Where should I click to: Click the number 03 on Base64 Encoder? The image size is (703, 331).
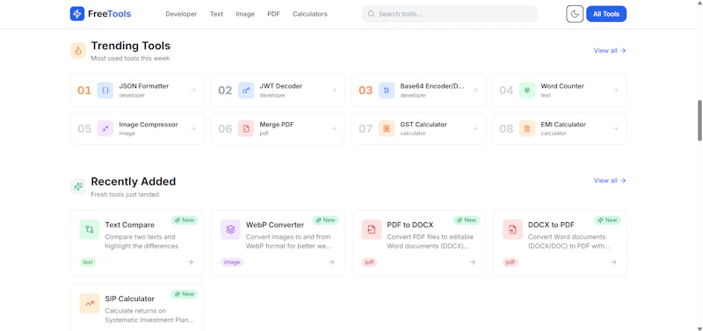click(366, 90)
